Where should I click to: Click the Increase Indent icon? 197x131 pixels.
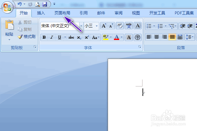coord(190,26)
